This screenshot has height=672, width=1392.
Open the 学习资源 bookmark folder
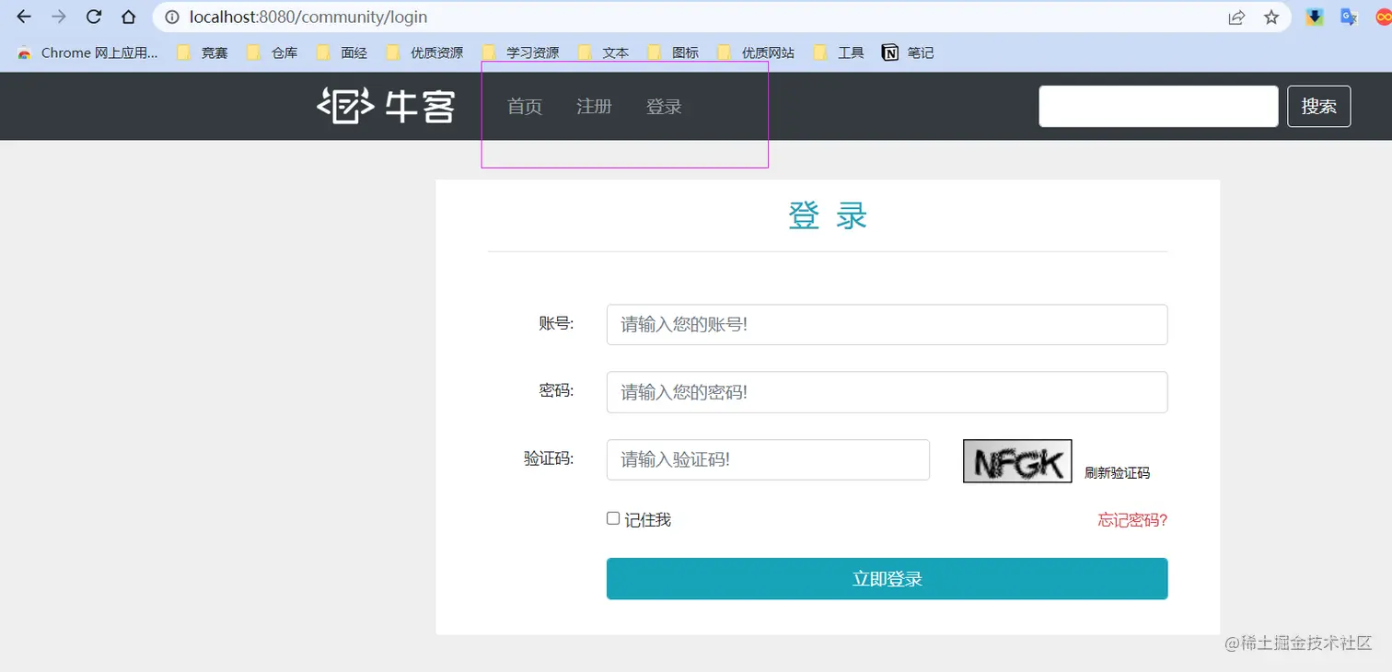tap(520, 52)
